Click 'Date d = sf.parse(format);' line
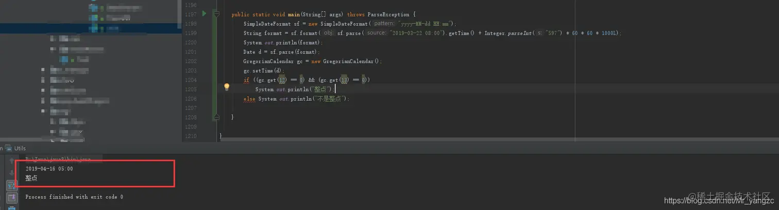Screen dimensions: 779x210 click(x=282, y=52)
